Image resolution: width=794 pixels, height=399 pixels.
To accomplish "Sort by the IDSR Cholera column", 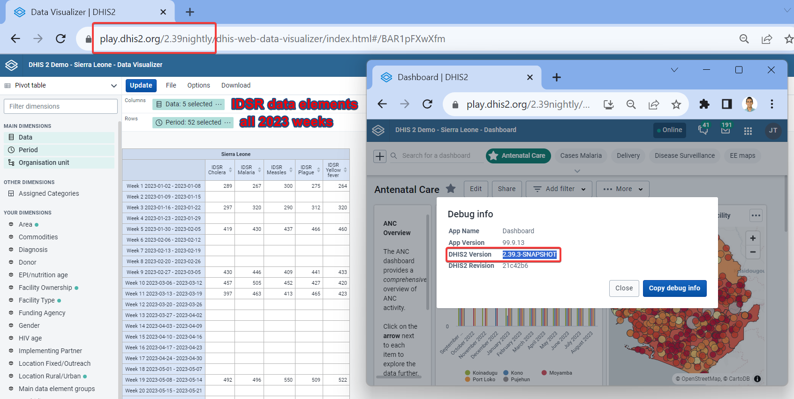I will pos(230,170).
